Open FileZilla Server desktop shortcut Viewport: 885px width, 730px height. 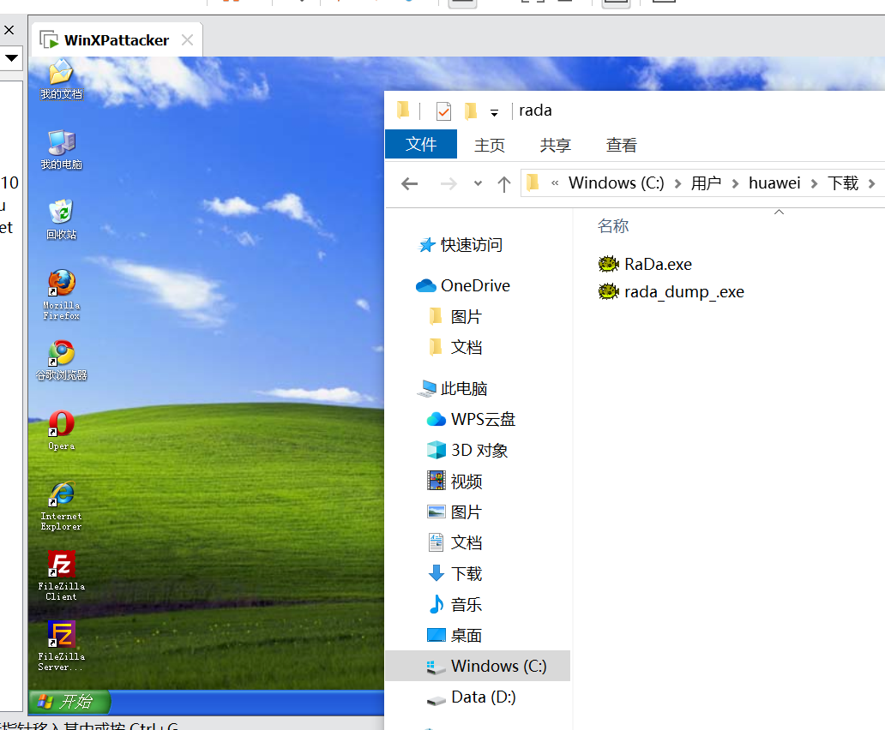(x=61, y=647)
